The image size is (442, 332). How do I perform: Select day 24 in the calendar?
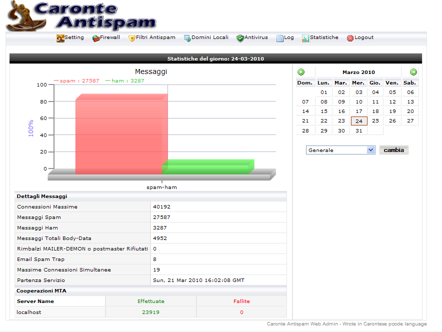[359, 121]
